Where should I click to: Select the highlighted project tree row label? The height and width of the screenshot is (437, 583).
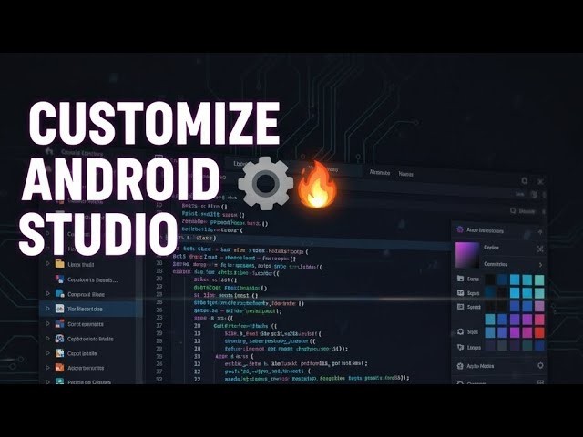pos(85,309)
